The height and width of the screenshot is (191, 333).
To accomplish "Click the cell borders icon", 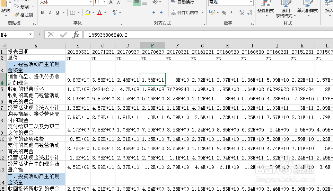I will pyautogui.click(x=73, y=12).
